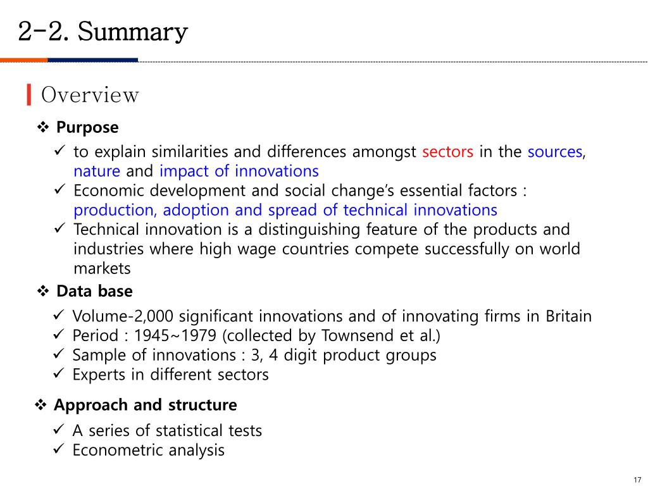This screenshot has height=486, width=648.
Task: Click the blue text 'impact of innovations'
Action: [239, 171]
